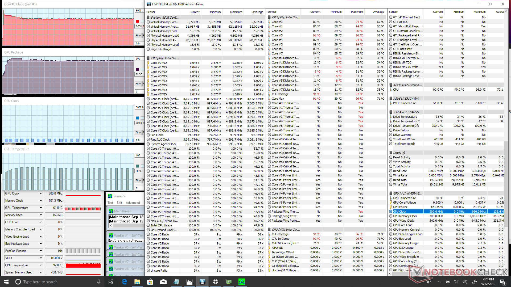Open the Mail app taskbar icon
Screen dimensions: 511x287
coord(163,282)
